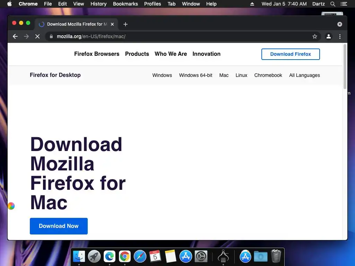The image size is (355, 266).
Task: Open the Bookmarks menu
Action: (x=125, y=4)
